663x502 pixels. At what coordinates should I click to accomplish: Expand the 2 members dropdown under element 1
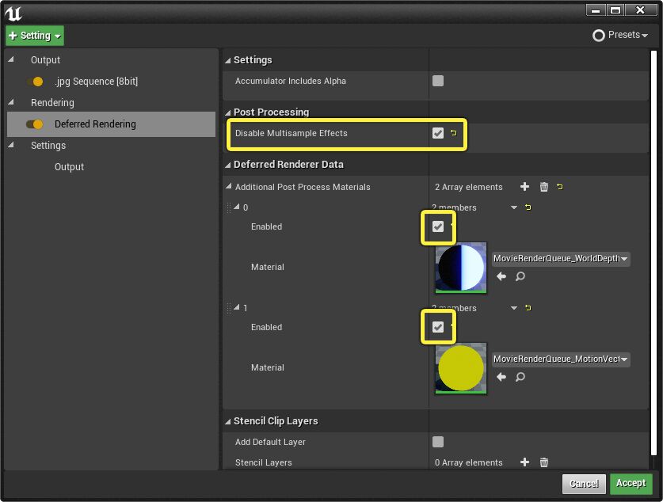[x=512, y=308]
